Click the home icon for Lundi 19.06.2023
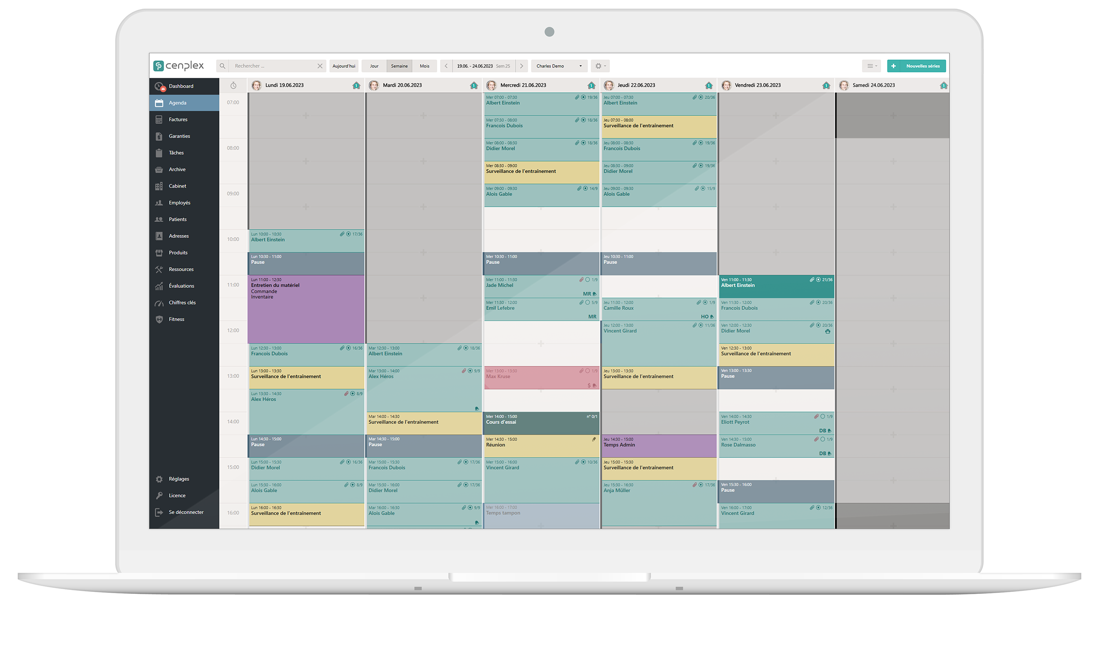 pos(356,86)
